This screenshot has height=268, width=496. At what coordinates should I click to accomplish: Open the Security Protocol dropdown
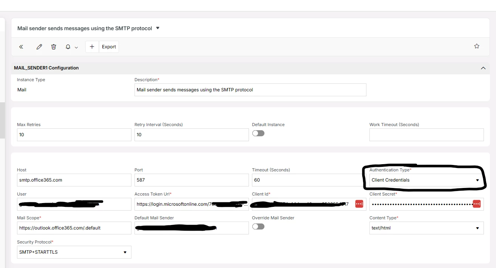(x=74, y=252)
